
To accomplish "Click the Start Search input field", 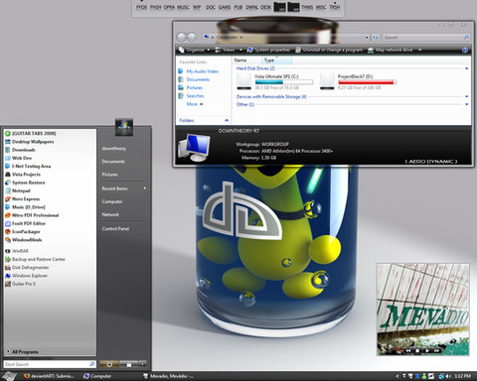I will pos(50,364).
